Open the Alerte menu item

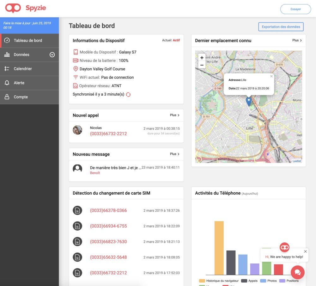point(19,83)
